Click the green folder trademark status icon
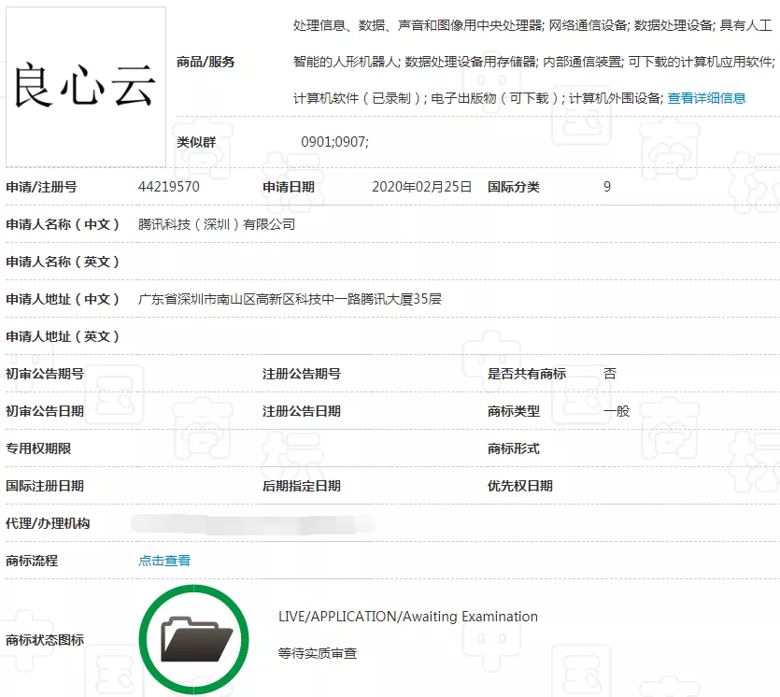This screenshot has width=780, height=697. 195,638
